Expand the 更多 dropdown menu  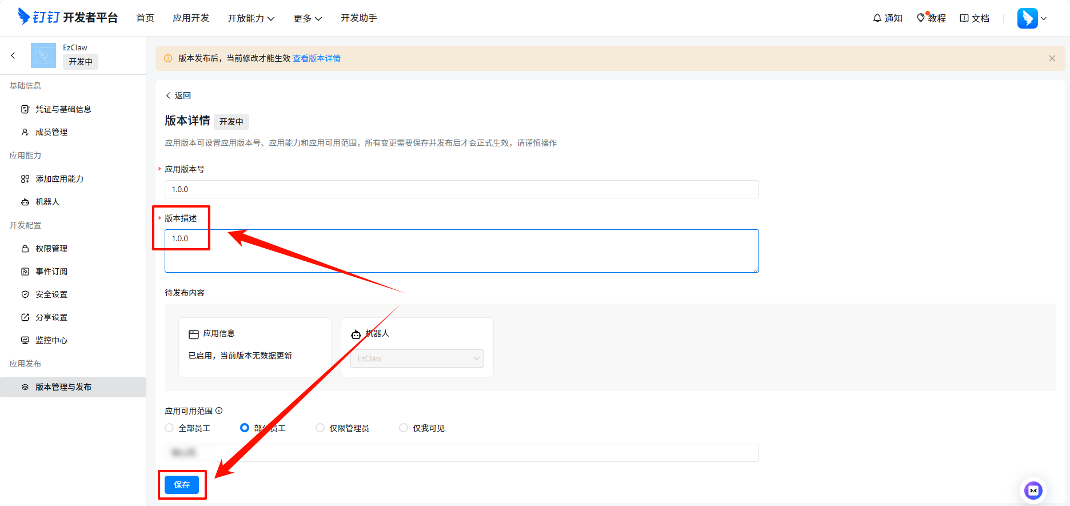pos(308,18)
